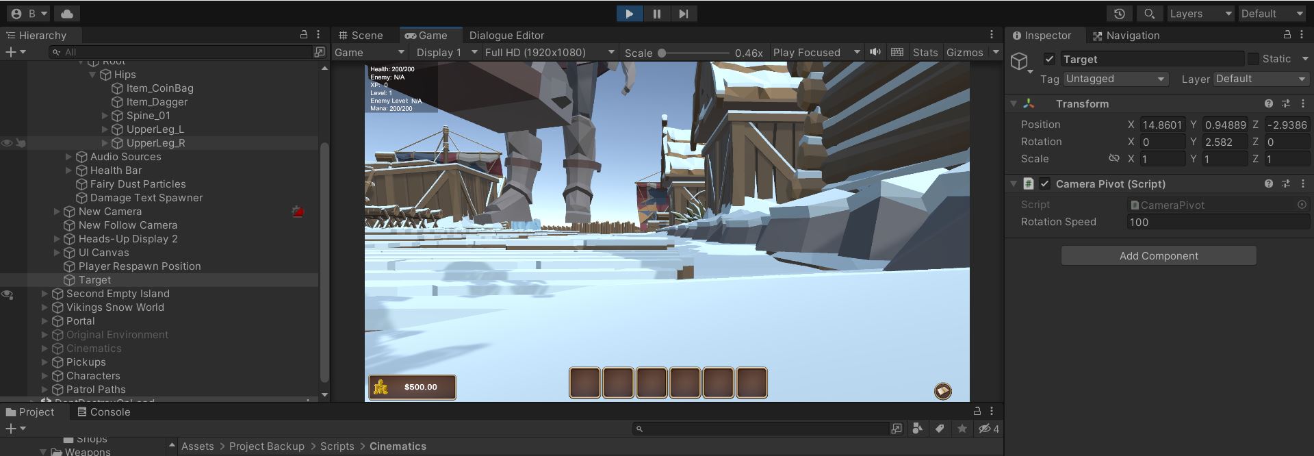Mute audio in the Game view
This screenshot has height=456, width=1314.
(x=875, y=52)
